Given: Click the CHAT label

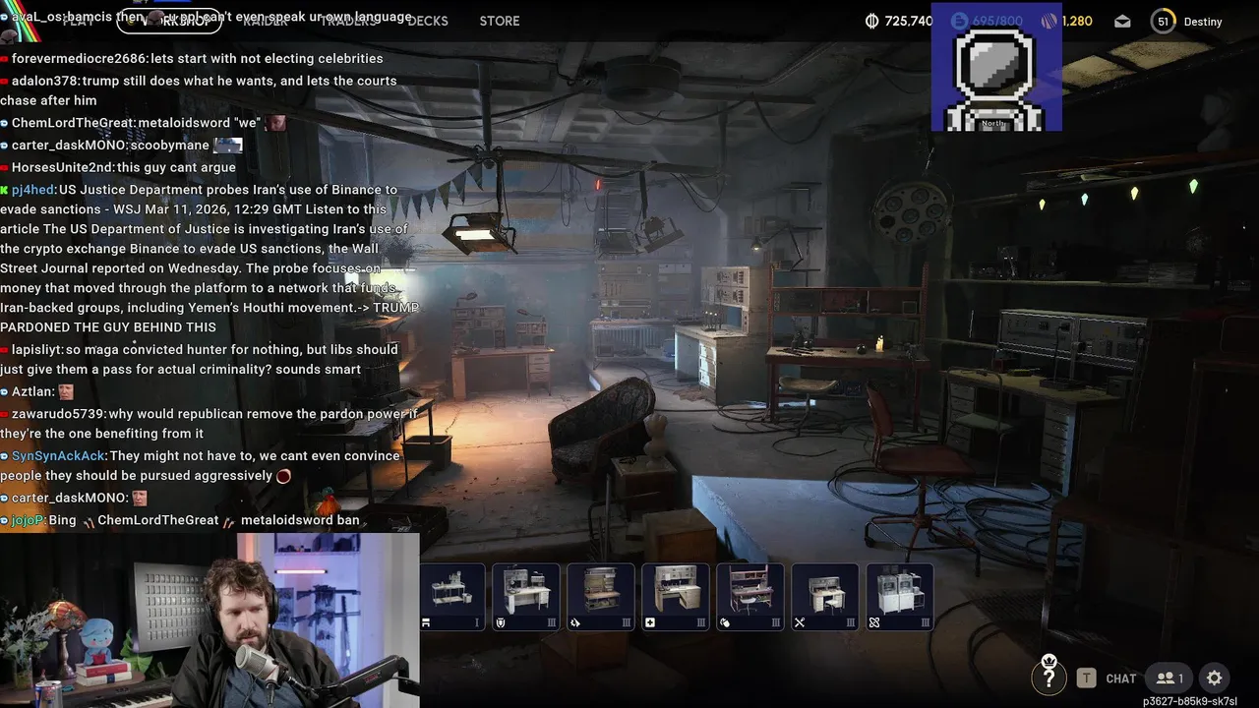Looking at the screenshot, I should click(x=1121, y=678).
